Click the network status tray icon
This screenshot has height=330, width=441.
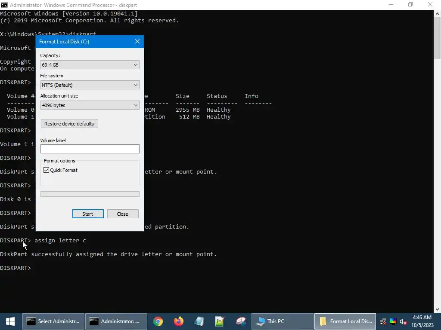click(383, 321)
